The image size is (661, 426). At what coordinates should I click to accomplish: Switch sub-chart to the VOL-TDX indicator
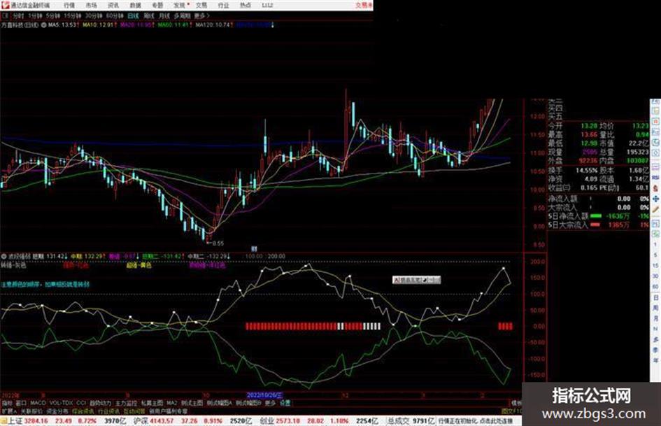click(x=61, y=403)
